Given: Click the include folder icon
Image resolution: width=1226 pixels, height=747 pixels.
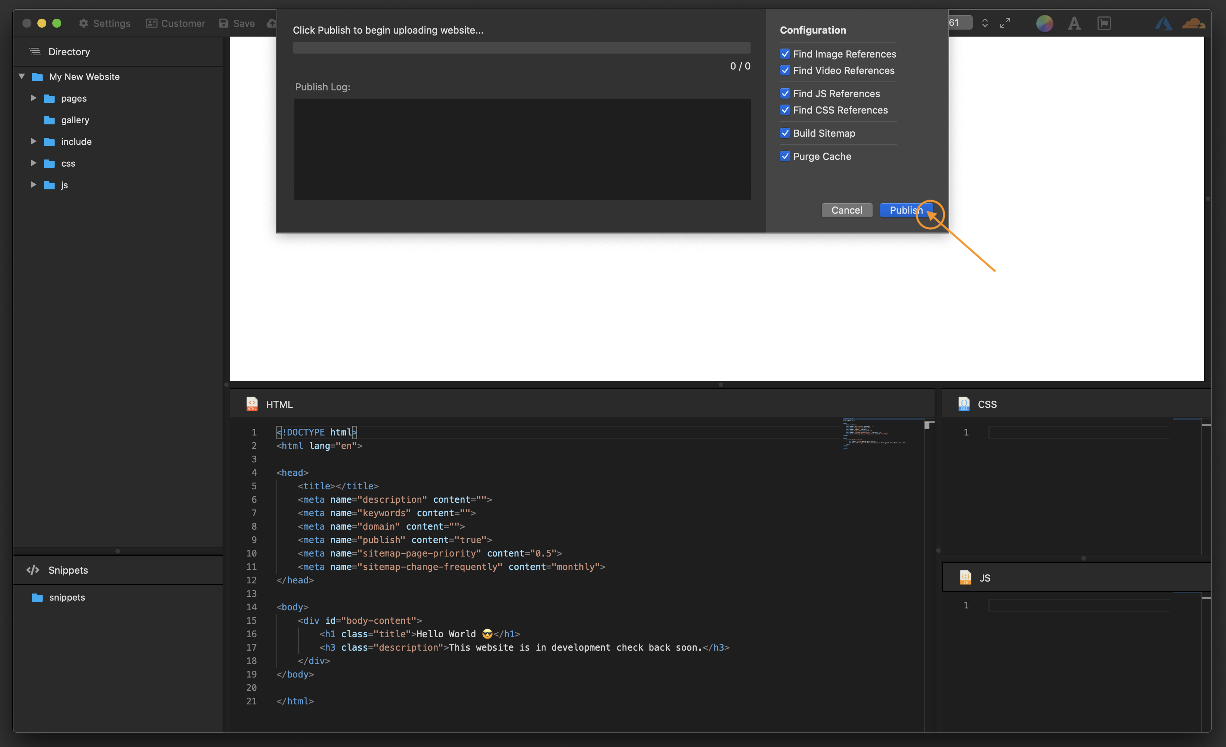Looking at the screenshot, I should (x=49, y=142).
